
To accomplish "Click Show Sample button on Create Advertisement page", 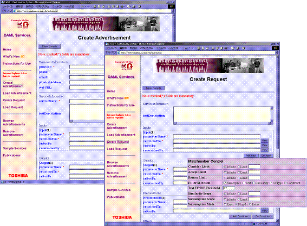I will click(x=49, y=46).
